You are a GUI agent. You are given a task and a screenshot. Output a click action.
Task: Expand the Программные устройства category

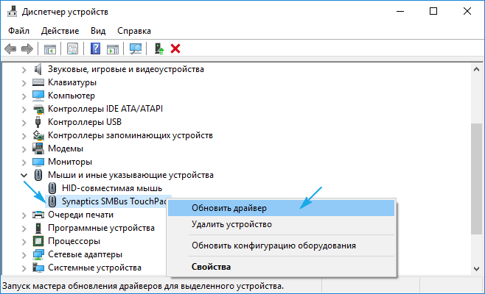point(24,229)
